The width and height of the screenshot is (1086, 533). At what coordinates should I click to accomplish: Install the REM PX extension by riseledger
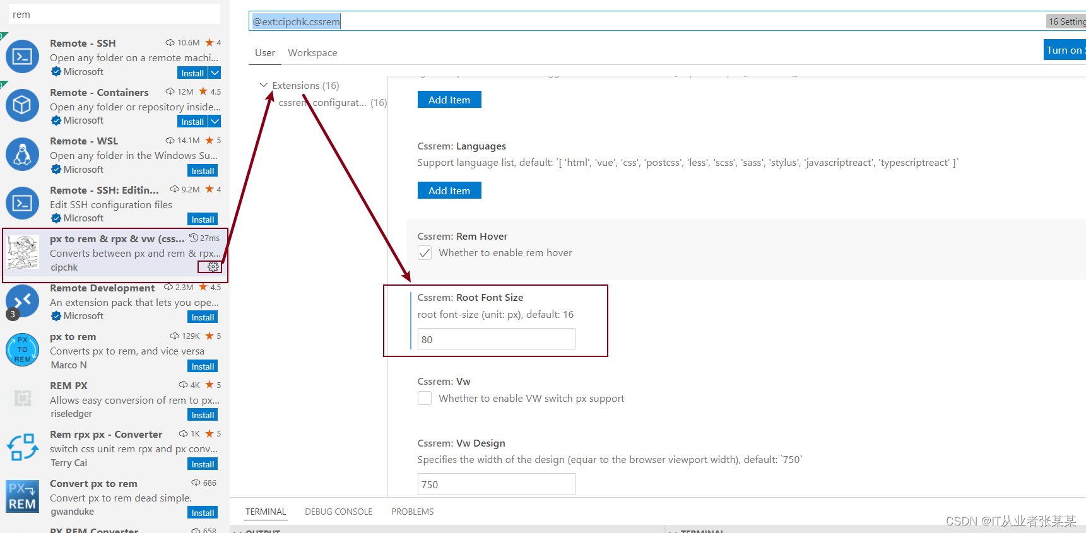pos(203,414)
